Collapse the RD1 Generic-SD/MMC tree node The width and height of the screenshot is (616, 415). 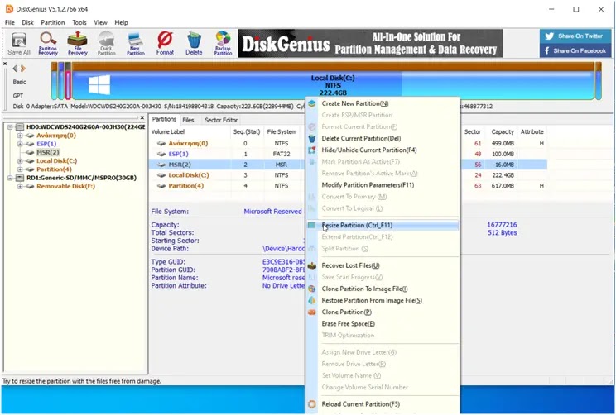coord(11,178)
